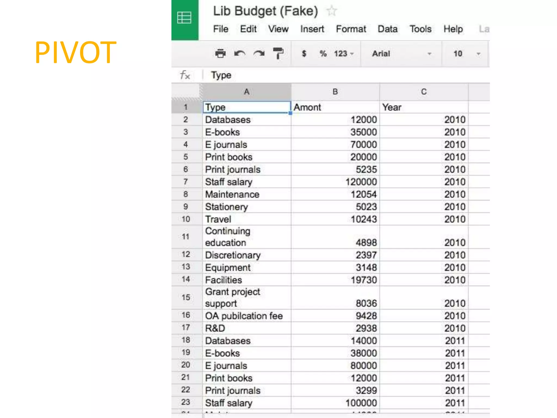Click the undo arrow icon

pyautogui.click(x=240, y=53)
